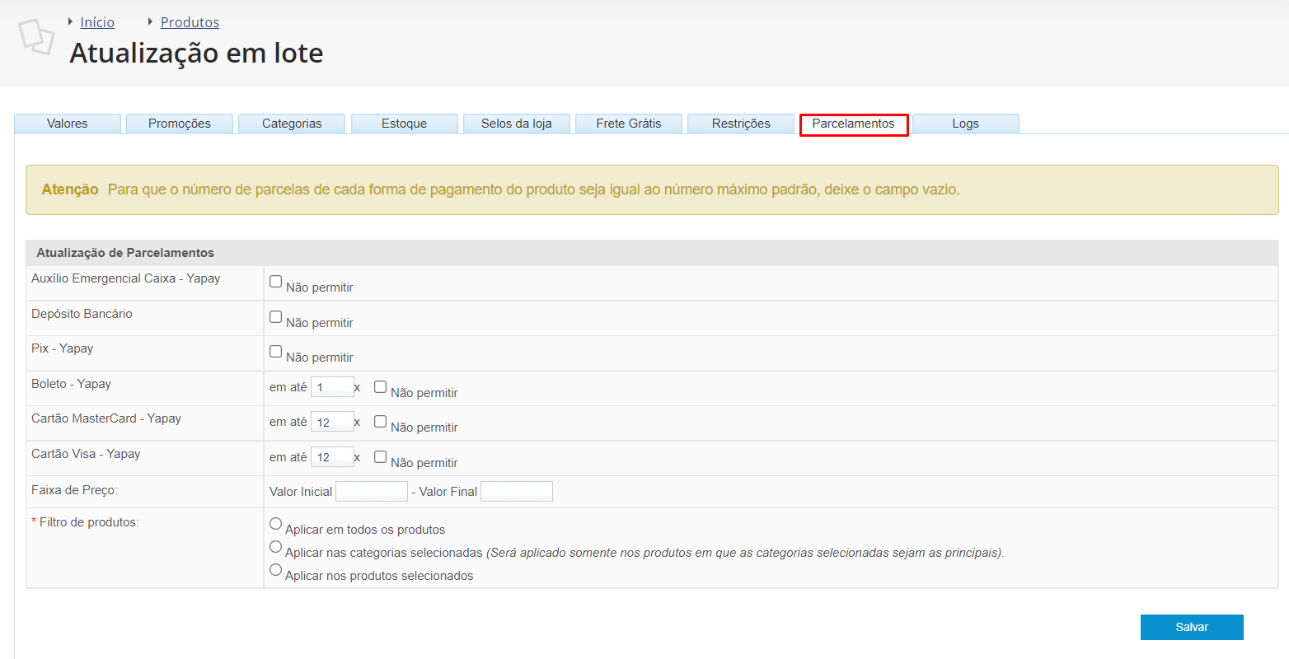This screenshot has height=659, width=1289.
Task: Open the Logs tab
Action: pos(966,124)
